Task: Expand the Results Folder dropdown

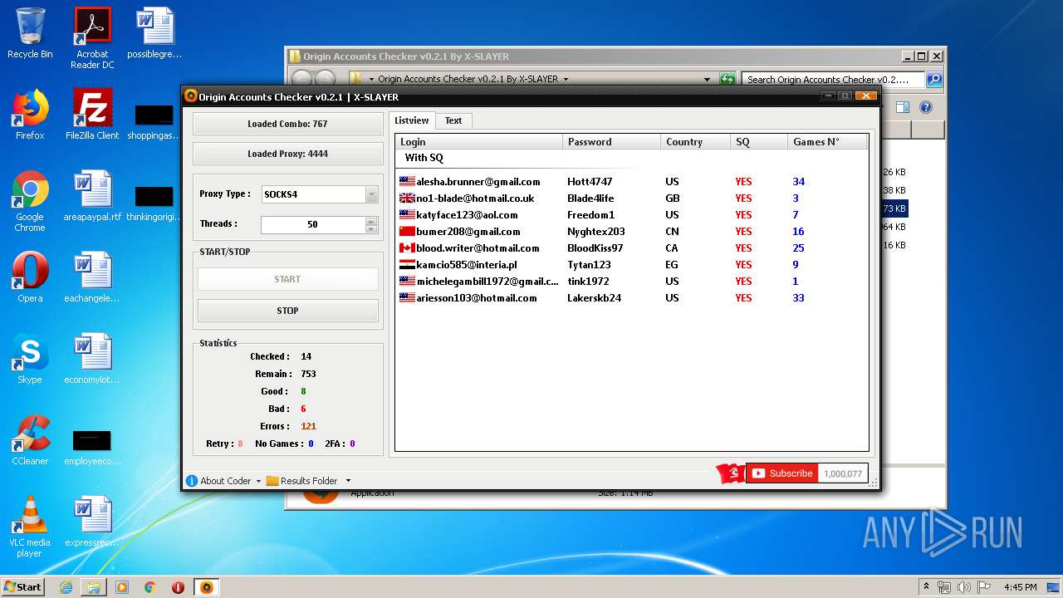Action: [348, 481]
